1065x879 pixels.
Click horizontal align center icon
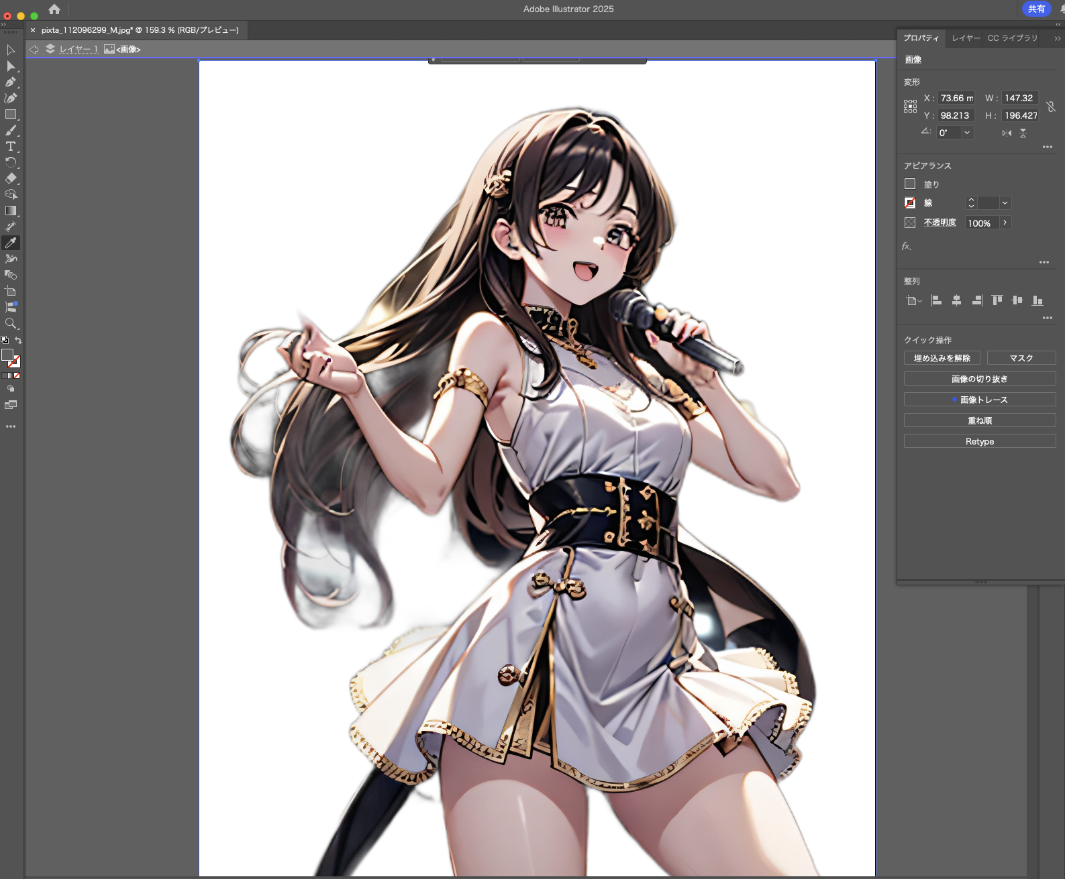coord(956,300)
